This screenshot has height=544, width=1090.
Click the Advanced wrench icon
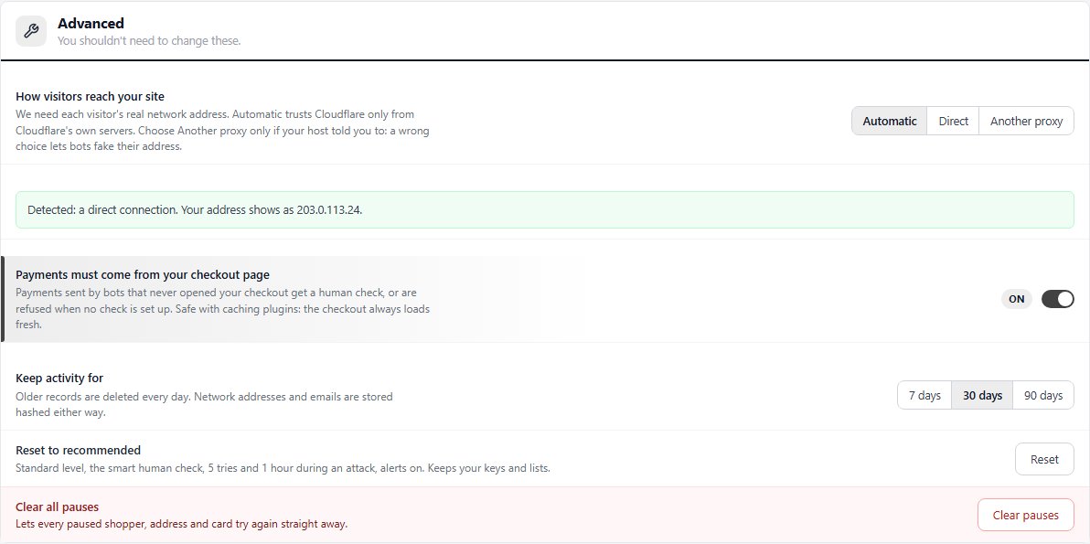[x=30, y=31]
